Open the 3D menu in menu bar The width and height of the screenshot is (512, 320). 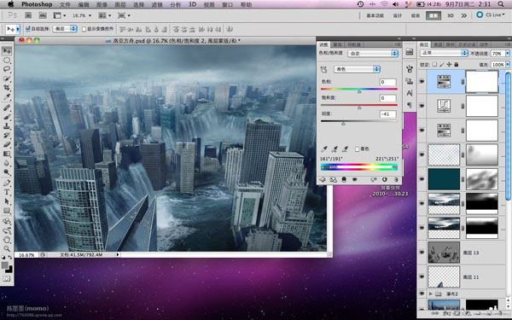point(192,4)
